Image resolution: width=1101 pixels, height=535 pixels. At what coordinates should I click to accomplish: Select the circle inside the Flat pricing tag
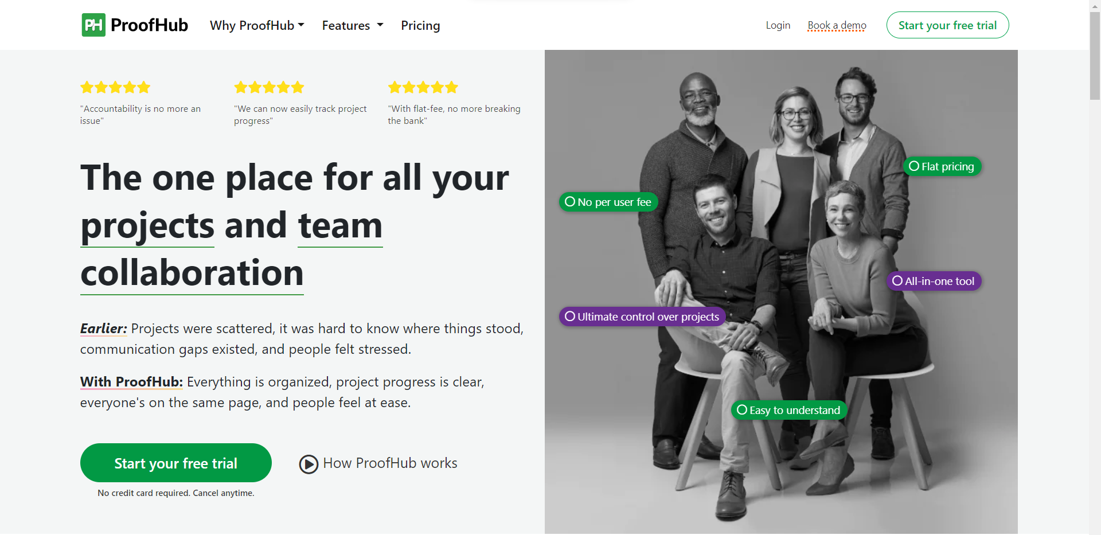pyautogui.click(x=914, y=166)
